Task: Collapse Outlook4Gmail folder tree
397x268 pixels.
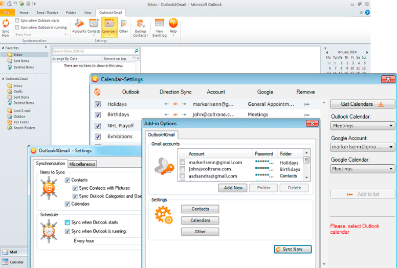Action: tap(3, 79)
